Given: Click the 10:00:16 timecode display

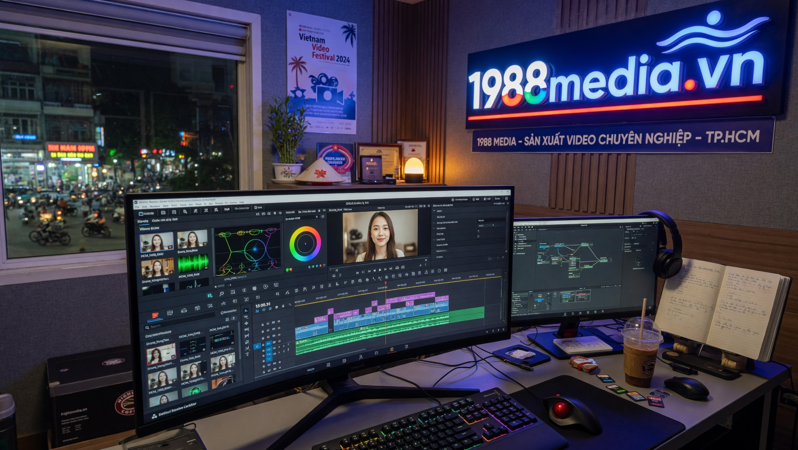Looking at the screenshot, I should coord(263,305).
